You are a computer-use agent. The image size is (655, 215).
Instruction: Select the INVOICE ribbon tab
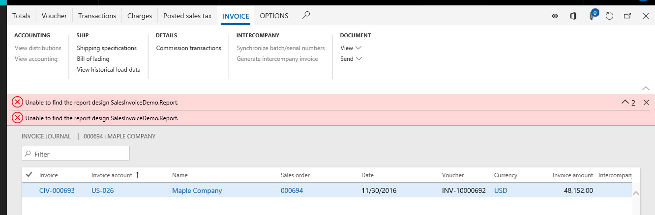coord(236,16)
